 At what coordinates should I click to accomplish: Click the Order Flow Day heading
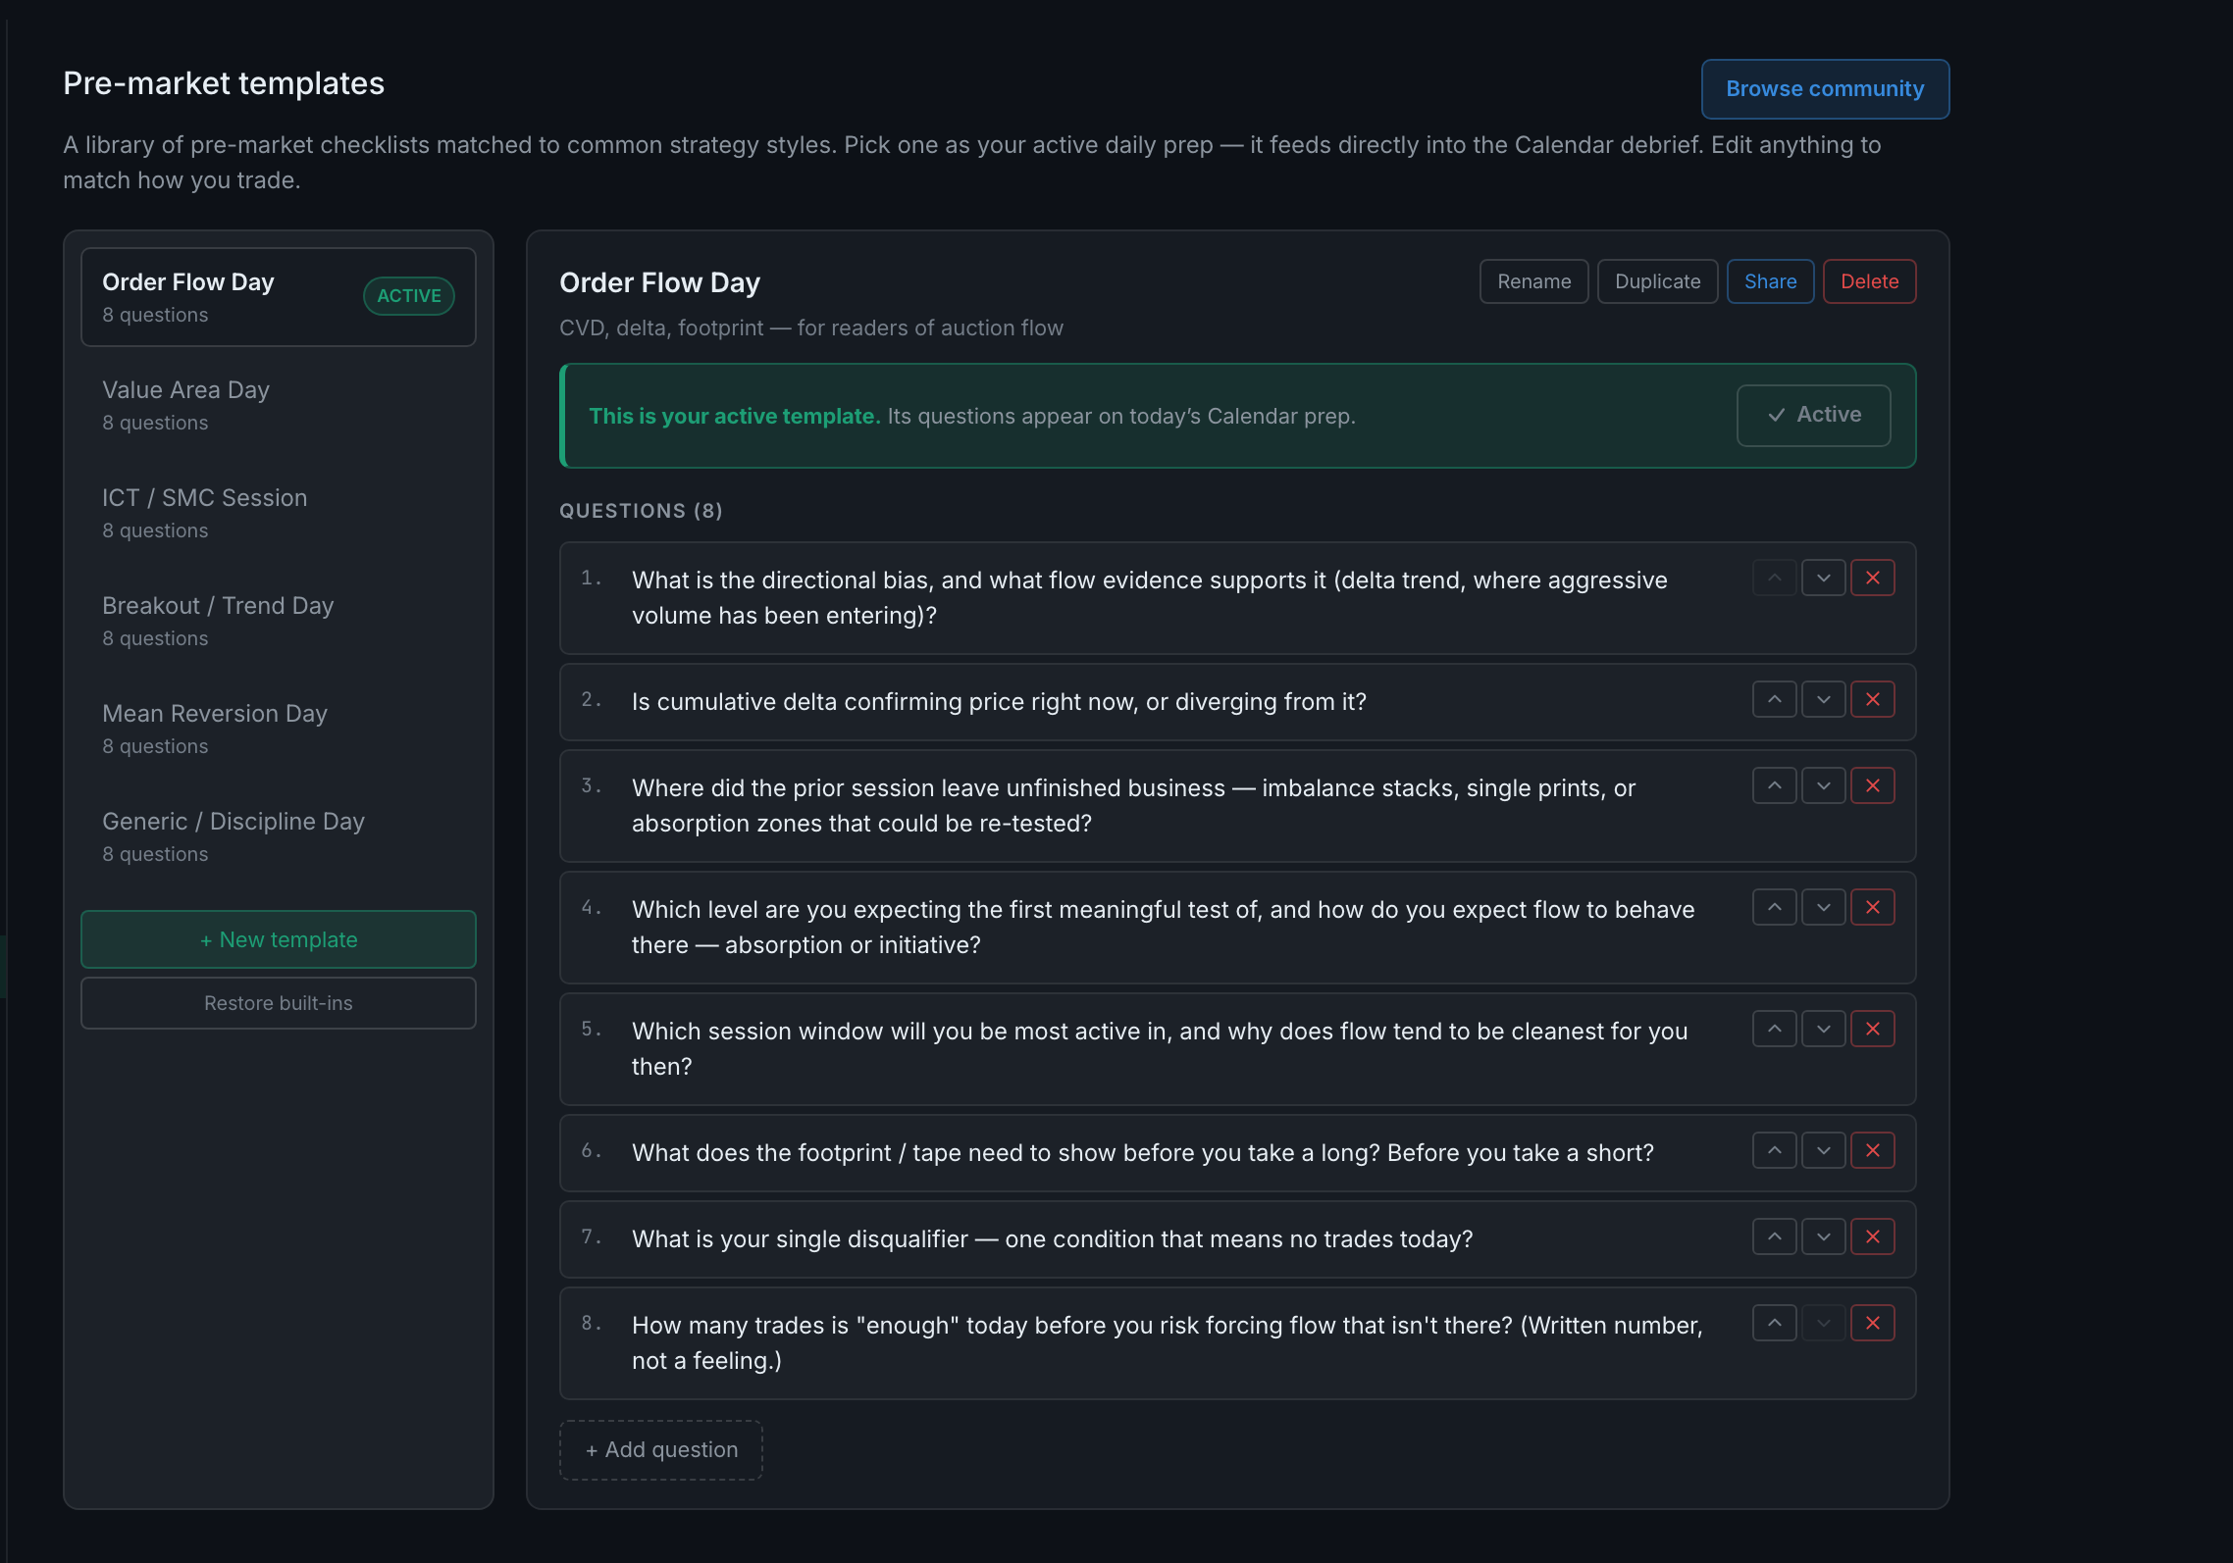[659, 283]
